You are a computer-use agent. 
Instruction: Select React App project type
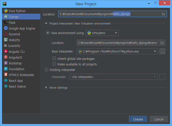point(21,81)
